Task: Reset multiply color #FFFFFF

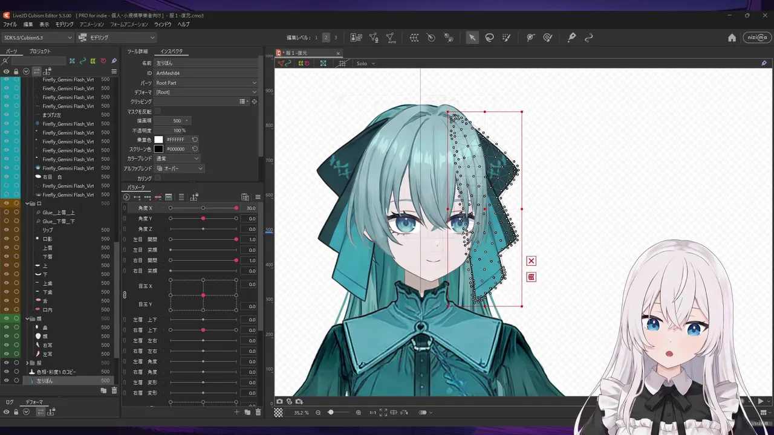Action: pyautogui.click(x=195, y=140)
